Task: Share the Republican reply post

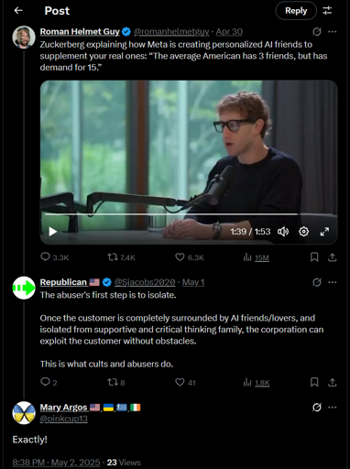Action: (333, 382)
